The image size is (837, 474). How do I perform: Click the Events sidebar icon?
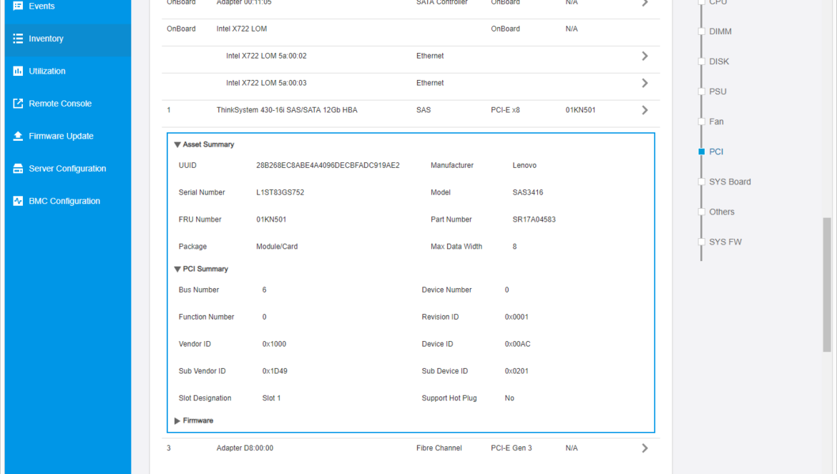tap(18, 6)
